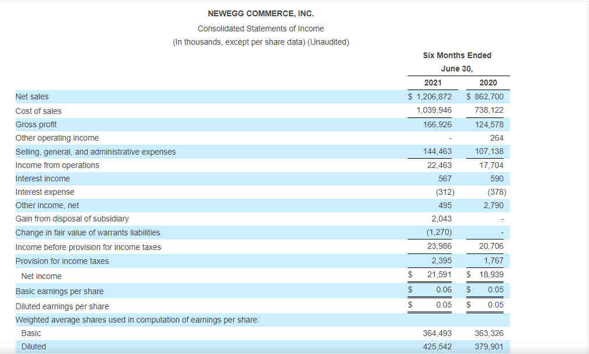Click the June 30, header text
This screenshot has height=354, width=589.
457,69
